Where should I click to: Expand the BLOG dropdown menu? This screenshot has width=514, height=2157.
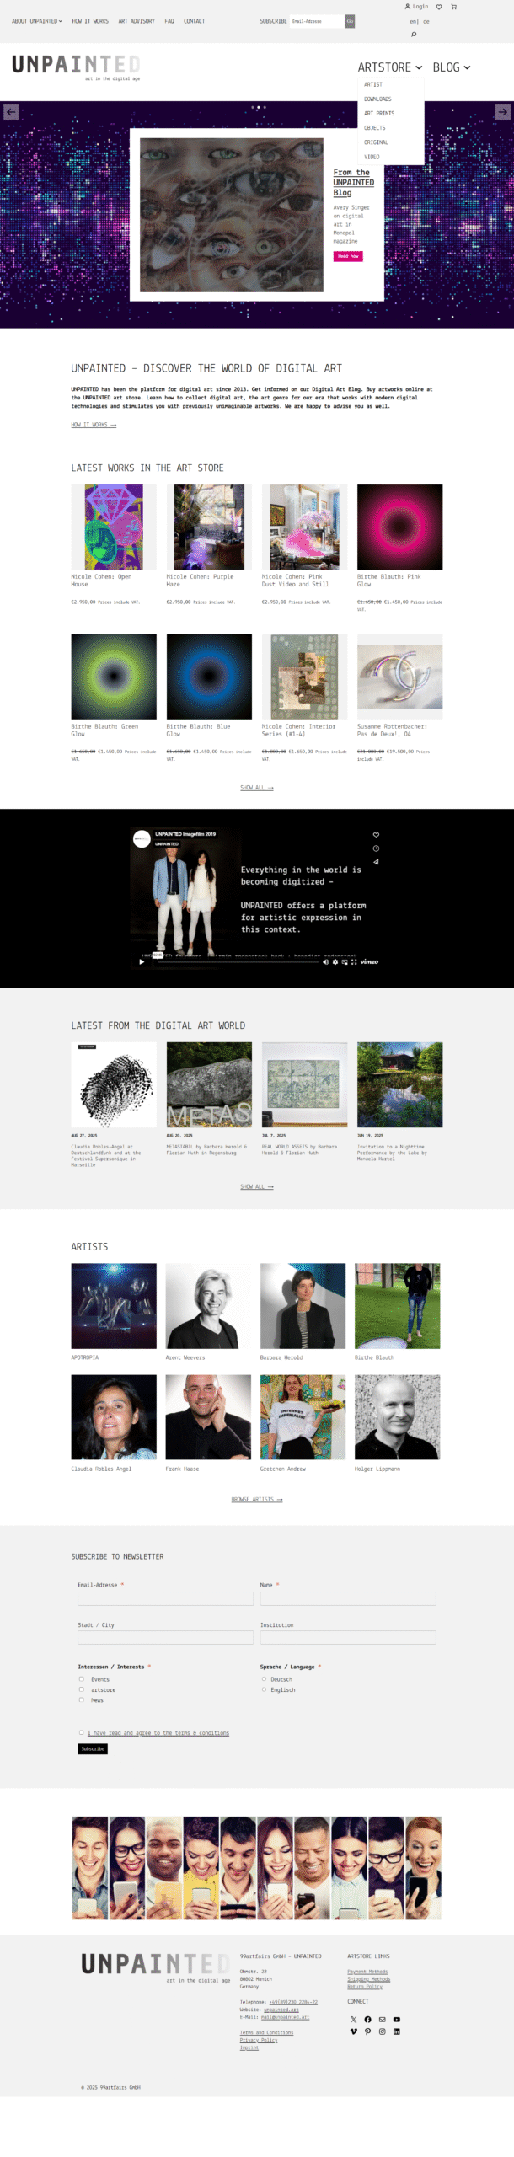452,67
